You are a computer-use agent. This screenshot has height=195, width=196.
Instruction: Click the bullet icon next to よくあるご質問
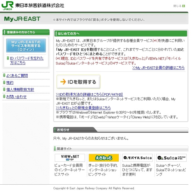(4, 75)
